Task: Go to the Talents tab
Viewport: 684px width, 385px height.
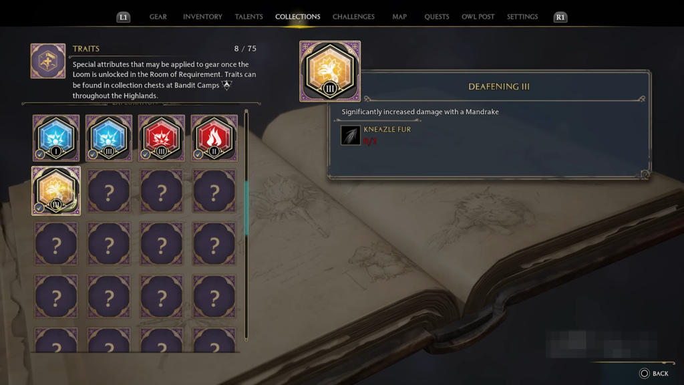Action: pos(248,17)
